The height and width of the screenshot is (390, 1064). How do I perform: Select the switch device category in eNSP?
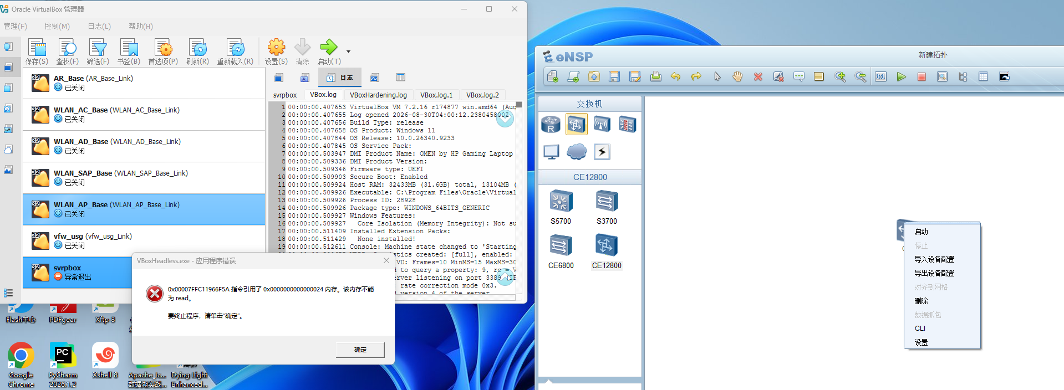(576, 124)
